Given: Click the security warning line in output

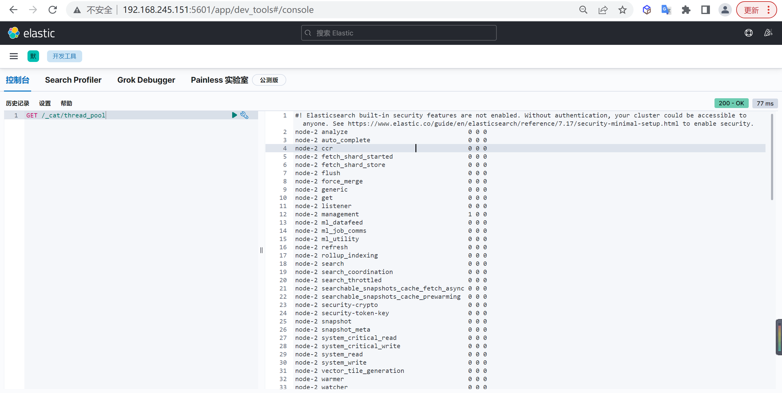Looking at the screenshot, I should [x=524, y=119].
